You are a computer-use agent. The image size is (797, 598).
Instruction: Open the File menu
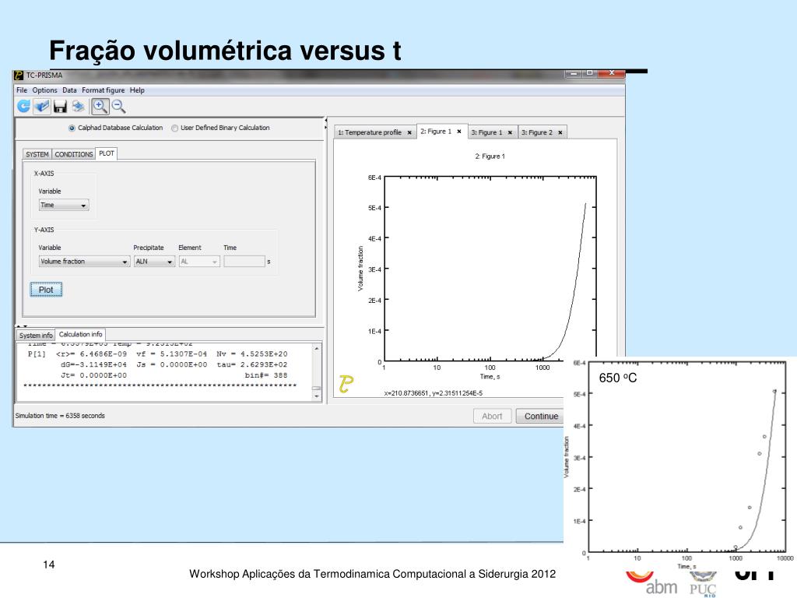pos(22,90)
